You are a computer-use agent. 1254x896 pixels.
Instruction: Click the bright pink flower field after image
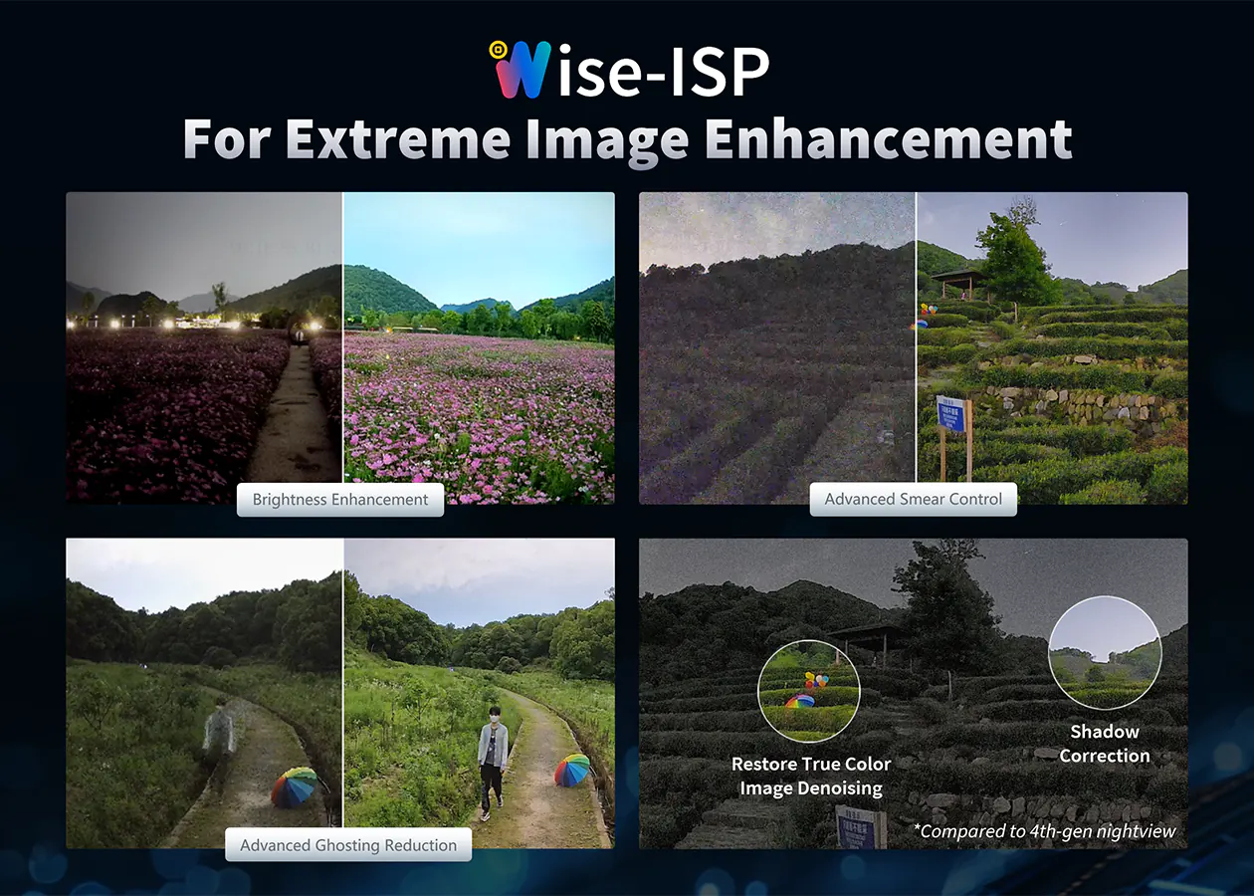[479, 347]
